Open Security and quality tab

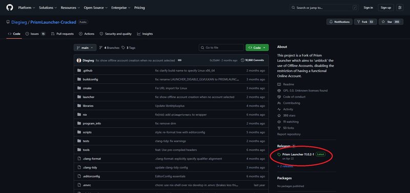pos(116,34)
